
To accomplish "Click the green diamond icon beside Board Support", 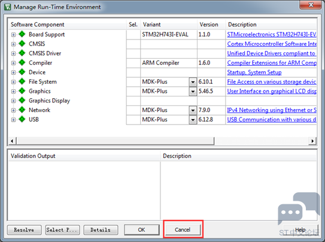I will point(22,34).
